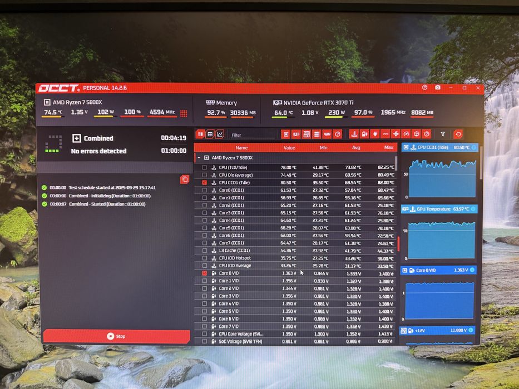Sort by the Value column header
This screenshot has height=389, width=519.
[x=289, y=147]
